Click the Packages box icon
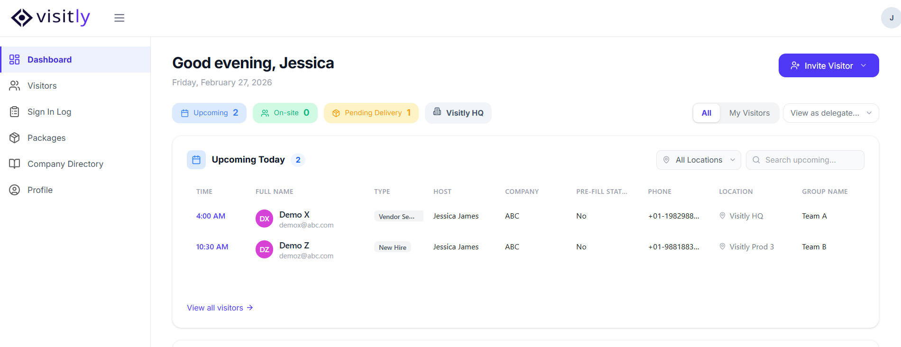This screenshot has height=347, width=901. click(x=15, y=137)
